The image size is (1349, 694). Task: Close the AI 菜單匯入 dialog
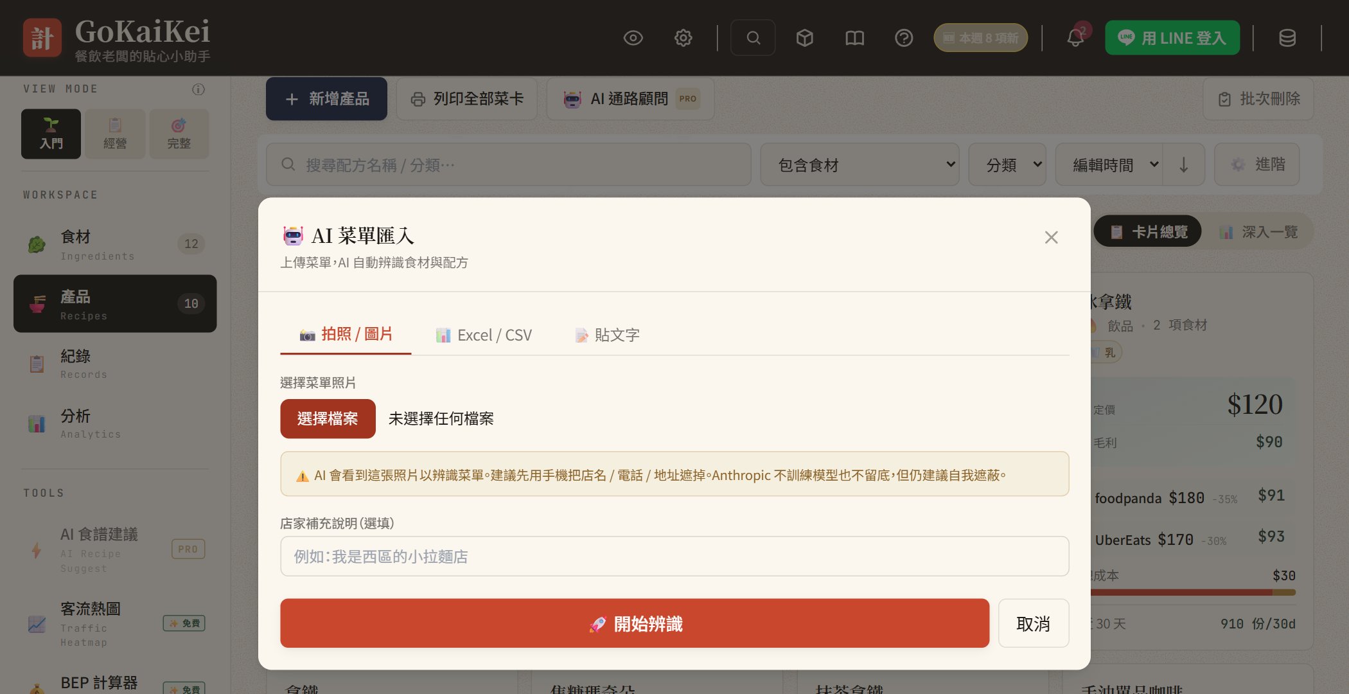[1051, 237]
